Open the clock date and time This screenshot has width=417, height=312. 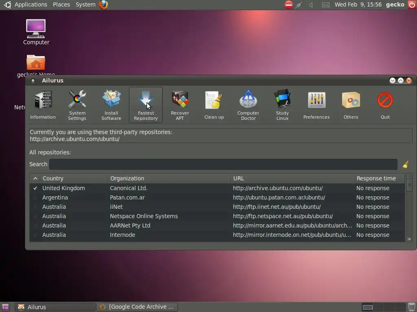[358, 4]
